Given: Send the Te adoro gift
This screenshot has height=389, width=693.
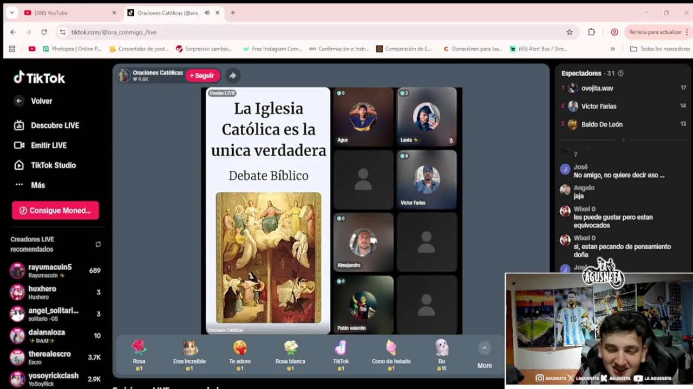Looking at the screenshot, I should (x=240, y=354).
